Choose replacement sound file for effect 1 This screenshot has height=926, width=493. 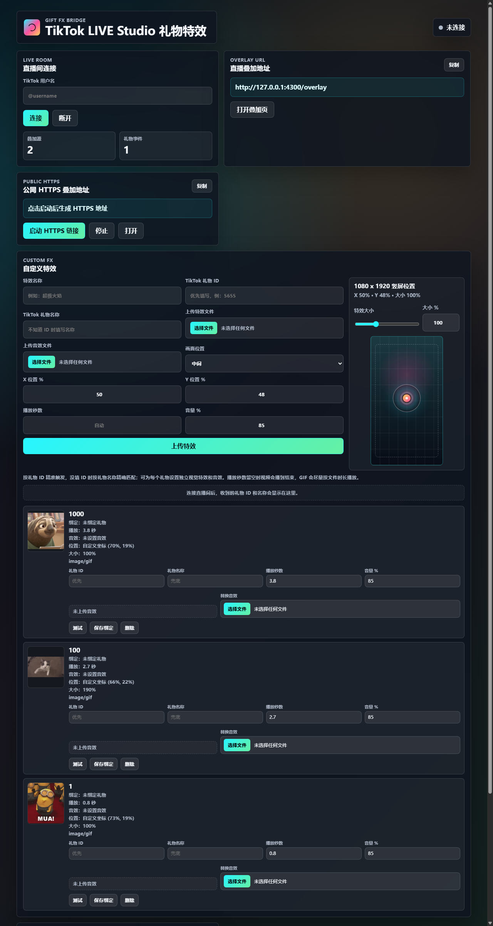pos(237,881)
